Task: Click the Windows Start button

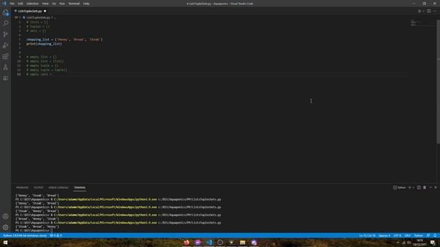Action: click(5, 242)
